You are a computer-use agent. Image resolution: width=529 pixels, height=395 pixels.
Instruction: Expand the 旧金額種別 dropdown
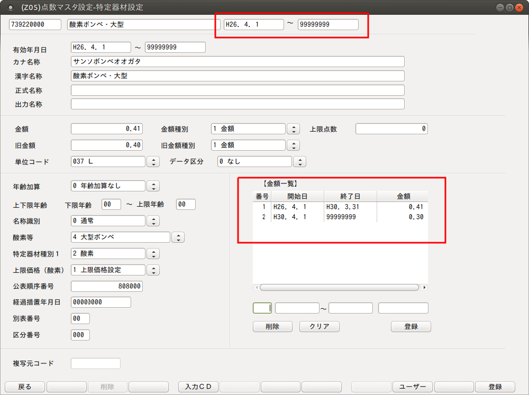[x=293, y=145]
